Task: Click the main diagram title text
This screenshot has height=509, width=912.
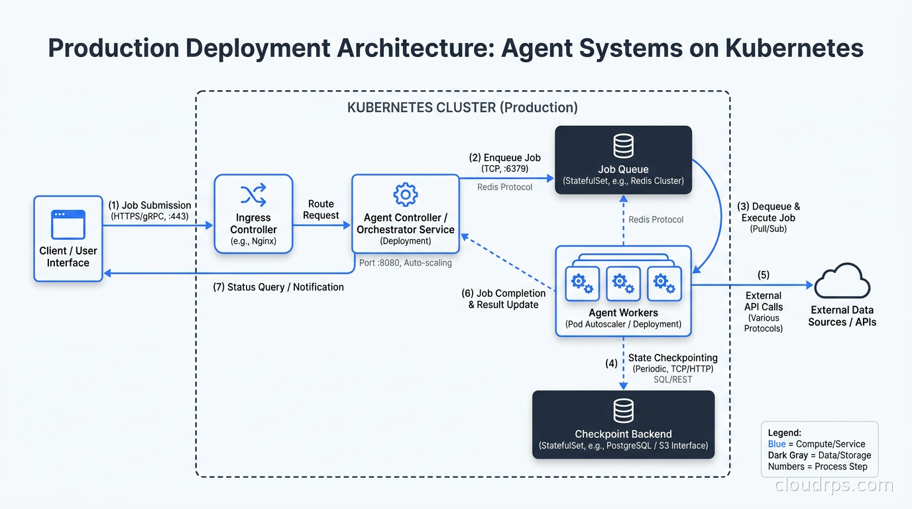Action: [x=456, y=48]
